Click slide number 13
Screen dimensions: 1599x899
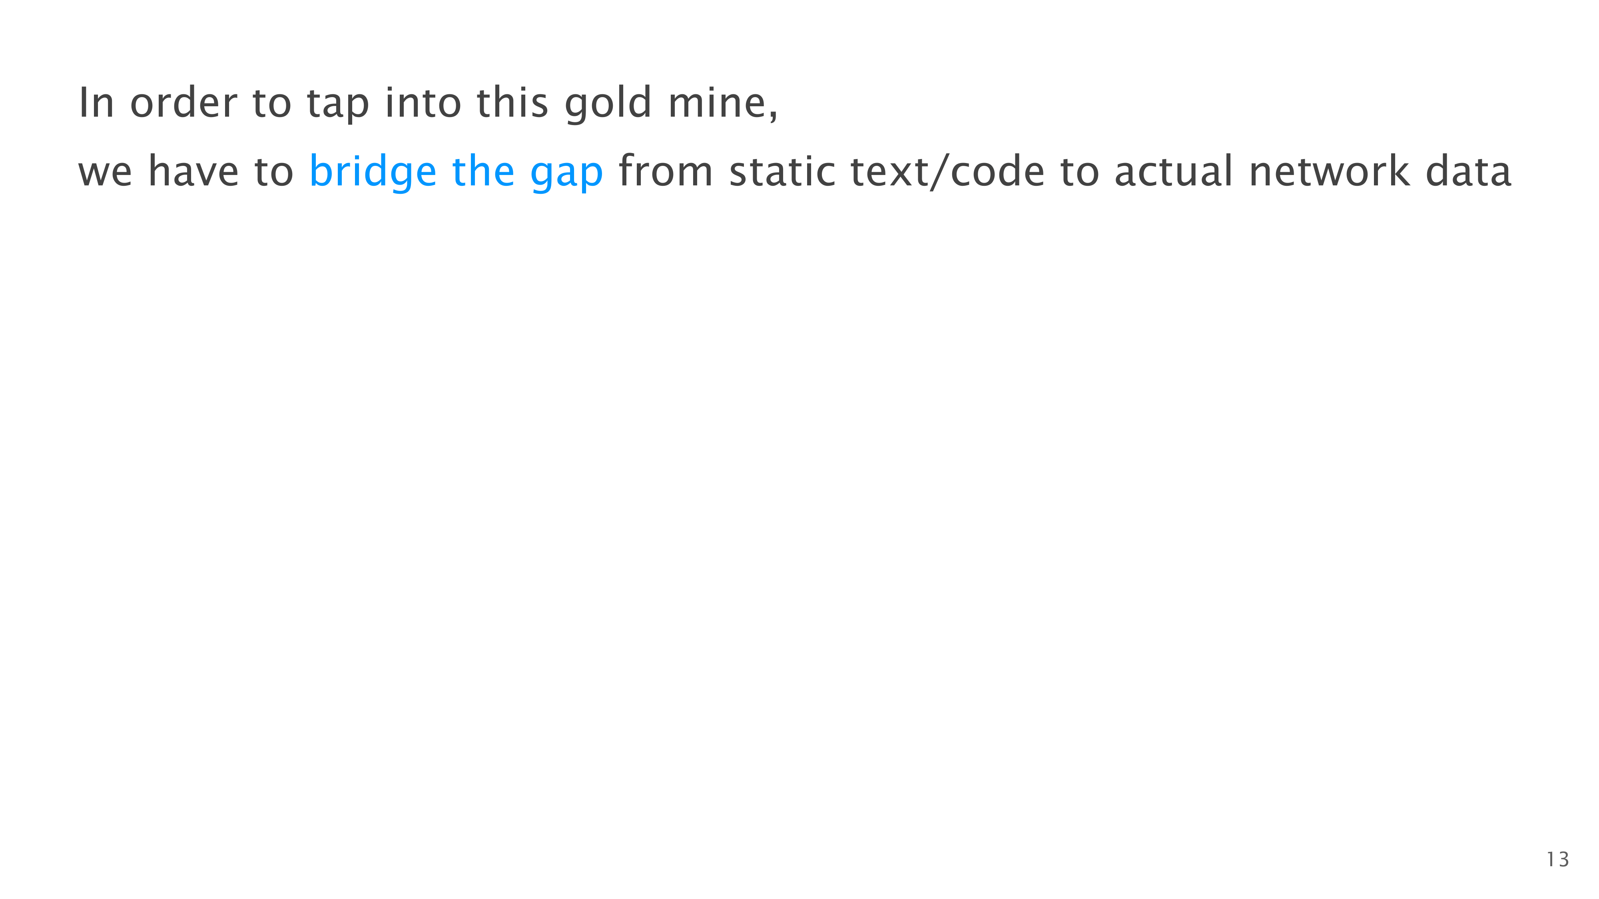pos(1557,859)
